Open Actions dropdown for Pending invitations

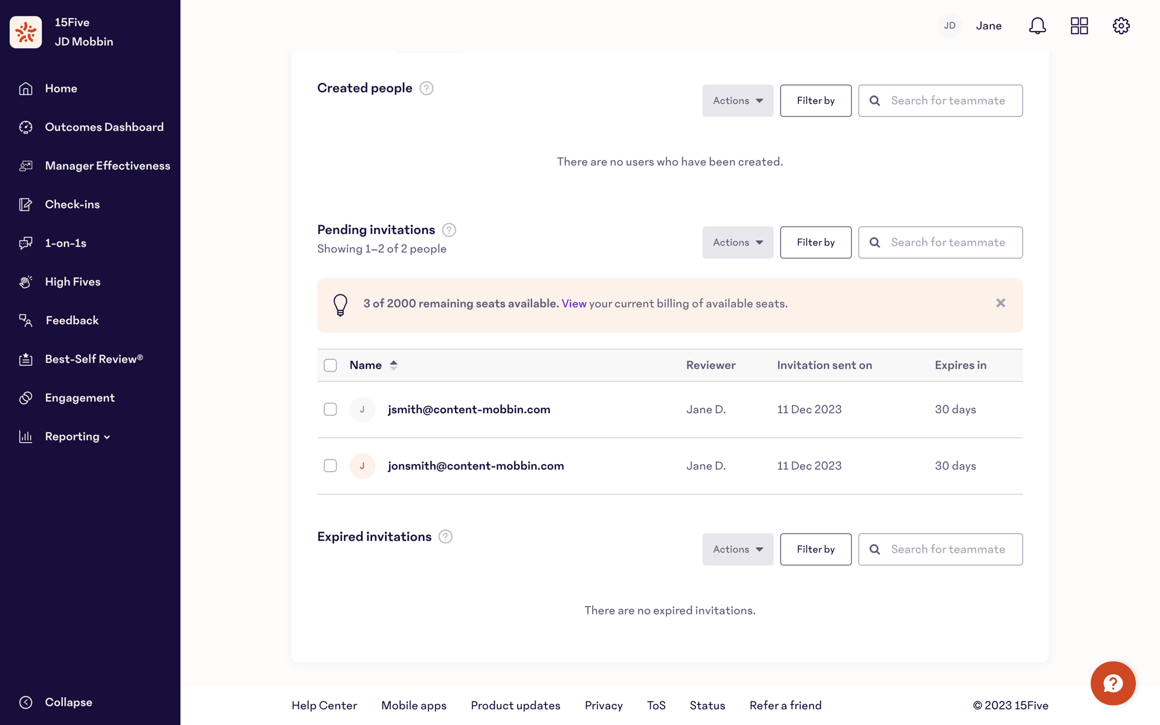pyautogui.click(x=738, y=242)
